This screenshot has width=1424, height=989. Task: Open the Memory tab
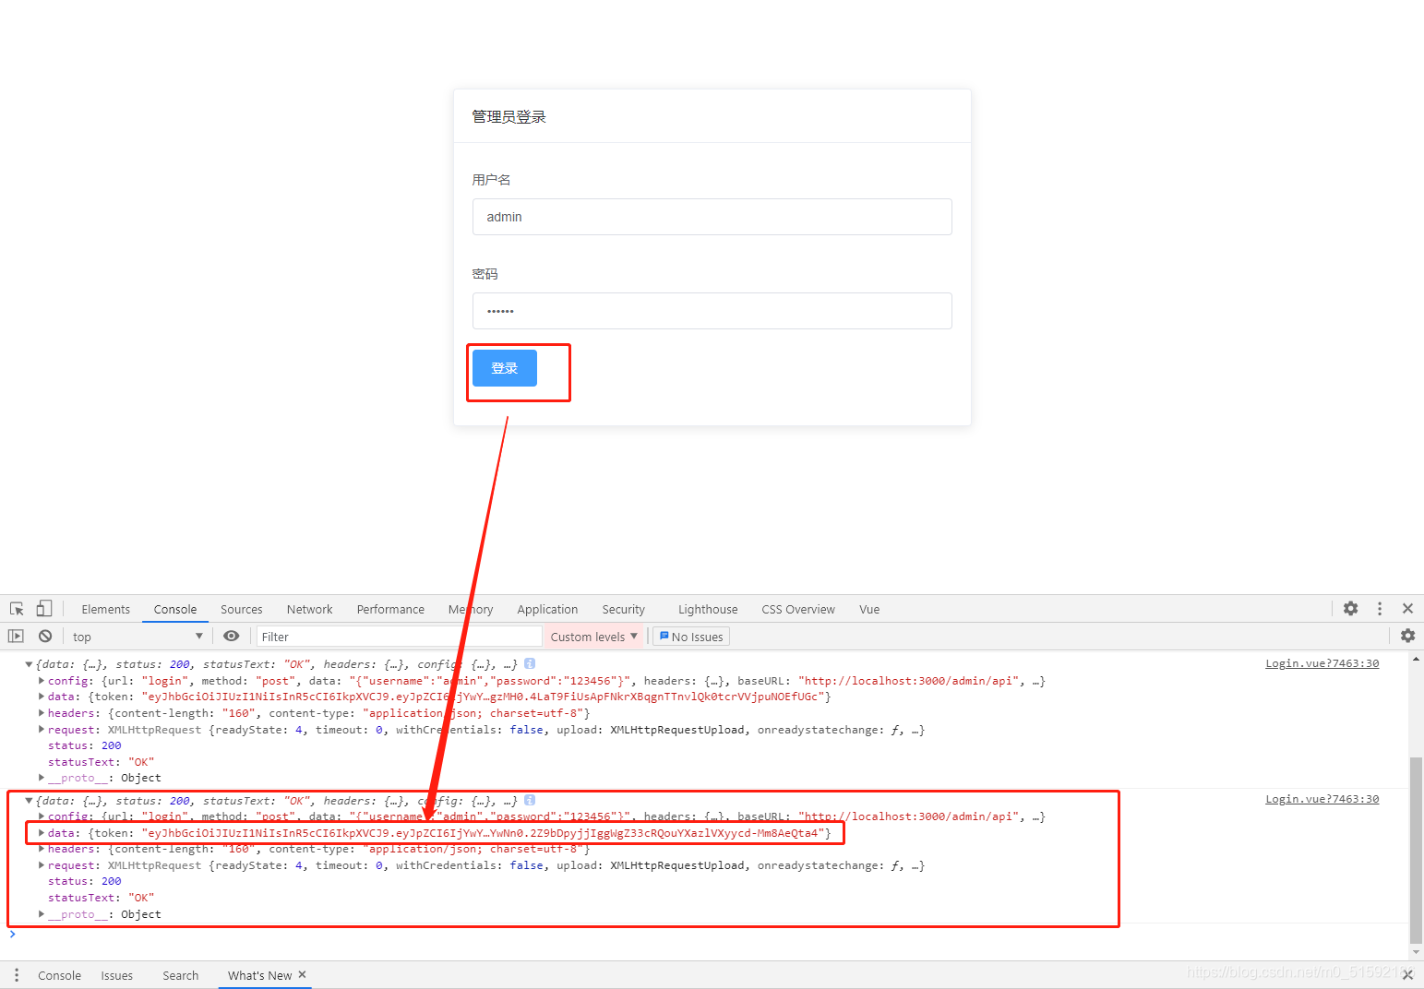click(471, 609)
